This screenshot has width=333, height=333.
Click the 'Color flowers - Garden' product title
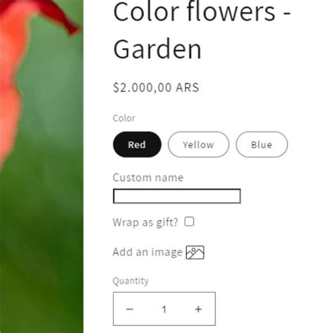pos(202,30)
